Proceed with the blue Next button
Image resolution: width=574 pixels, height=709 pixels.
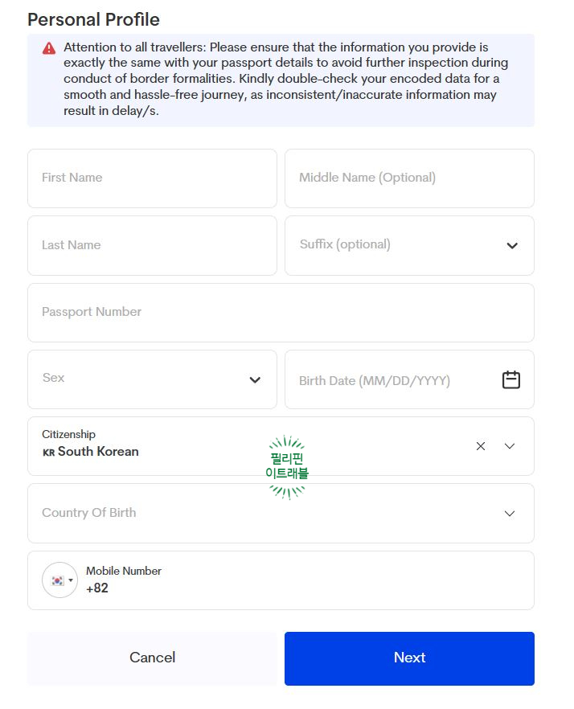coord(409,658)
